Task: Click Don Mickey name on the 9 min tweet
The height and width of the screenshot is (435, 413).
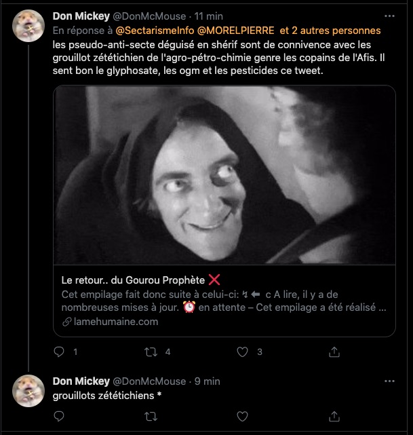Action: click(81, 381)
